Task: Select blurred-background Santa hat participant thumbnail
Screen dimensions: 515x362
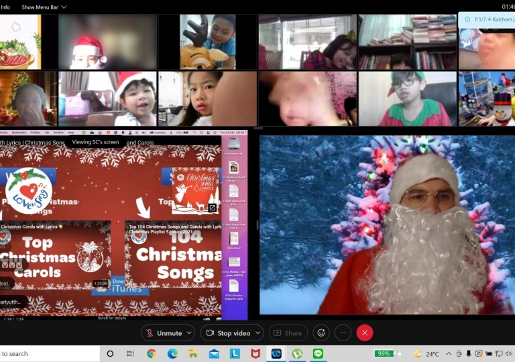Action: tap(107, 42)
